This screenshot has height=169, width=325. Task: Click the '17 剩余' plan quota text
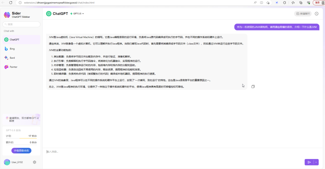pos(32,136)
